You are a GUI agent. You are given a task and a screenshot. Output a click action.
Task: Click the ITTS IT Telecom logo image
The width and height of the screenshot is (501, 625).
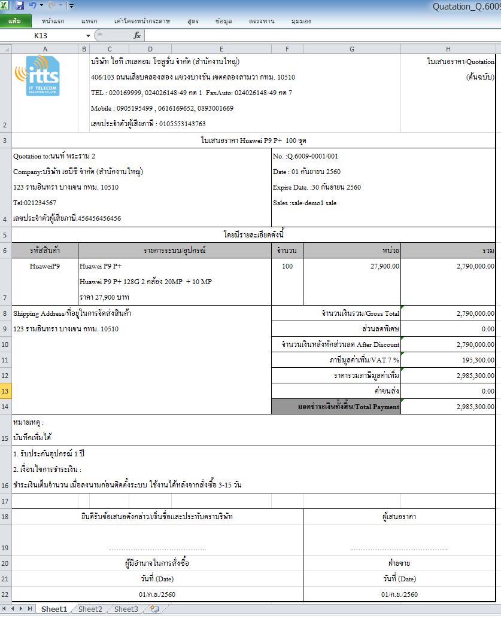[x=38, y=75]
